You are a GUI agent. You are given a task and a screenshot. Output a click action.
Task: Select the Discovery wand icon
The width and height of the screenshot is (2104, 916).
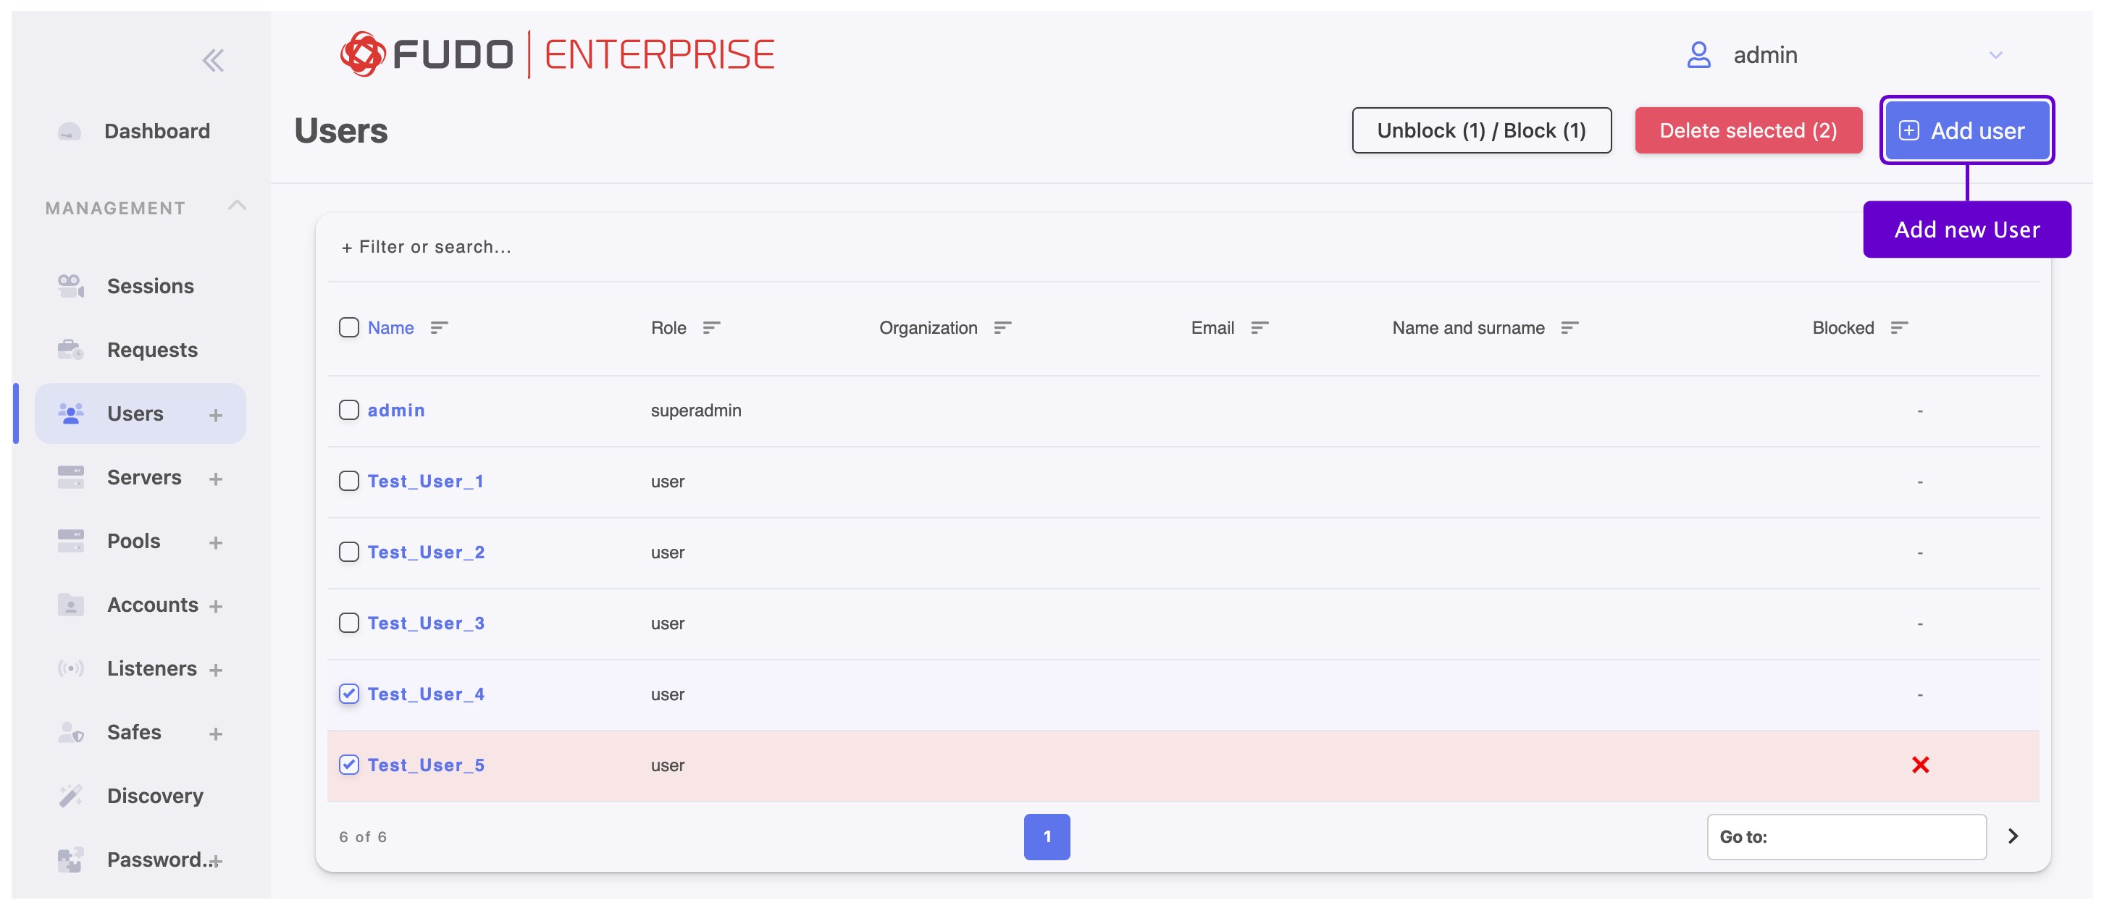70,795
